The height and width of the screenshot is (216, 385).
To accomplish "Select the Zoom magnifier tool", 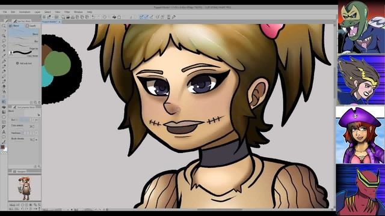I will (x=4, y=26).
